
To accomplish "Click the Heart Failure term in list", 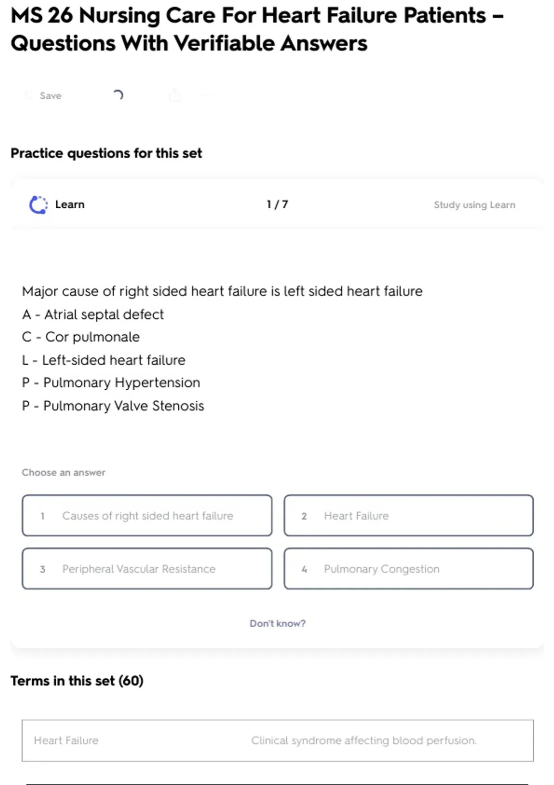I will pos(66,740).
